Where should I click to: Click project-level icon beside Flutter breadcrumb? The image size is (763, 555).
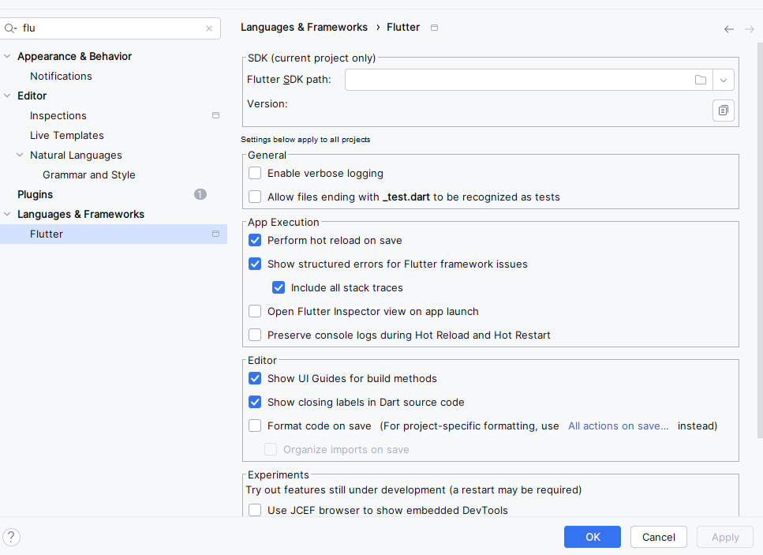(x=435, y=28)
